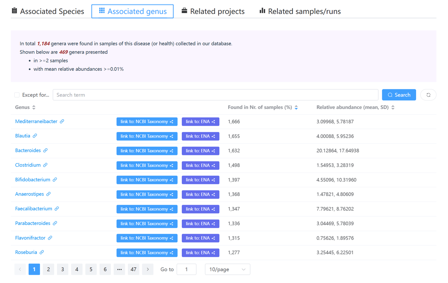The image size is (448, 283).
Task: Open NCBI Taxonomy link for Bacteroides
Action: pyautogui.click(x=147, y=151)
